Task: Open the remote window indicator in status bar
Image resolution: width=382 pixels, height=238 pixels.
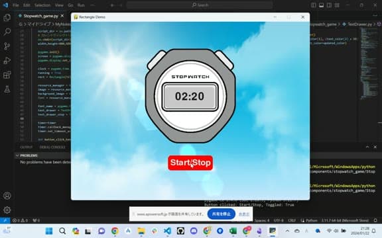Action: click(x=5, y=221)
